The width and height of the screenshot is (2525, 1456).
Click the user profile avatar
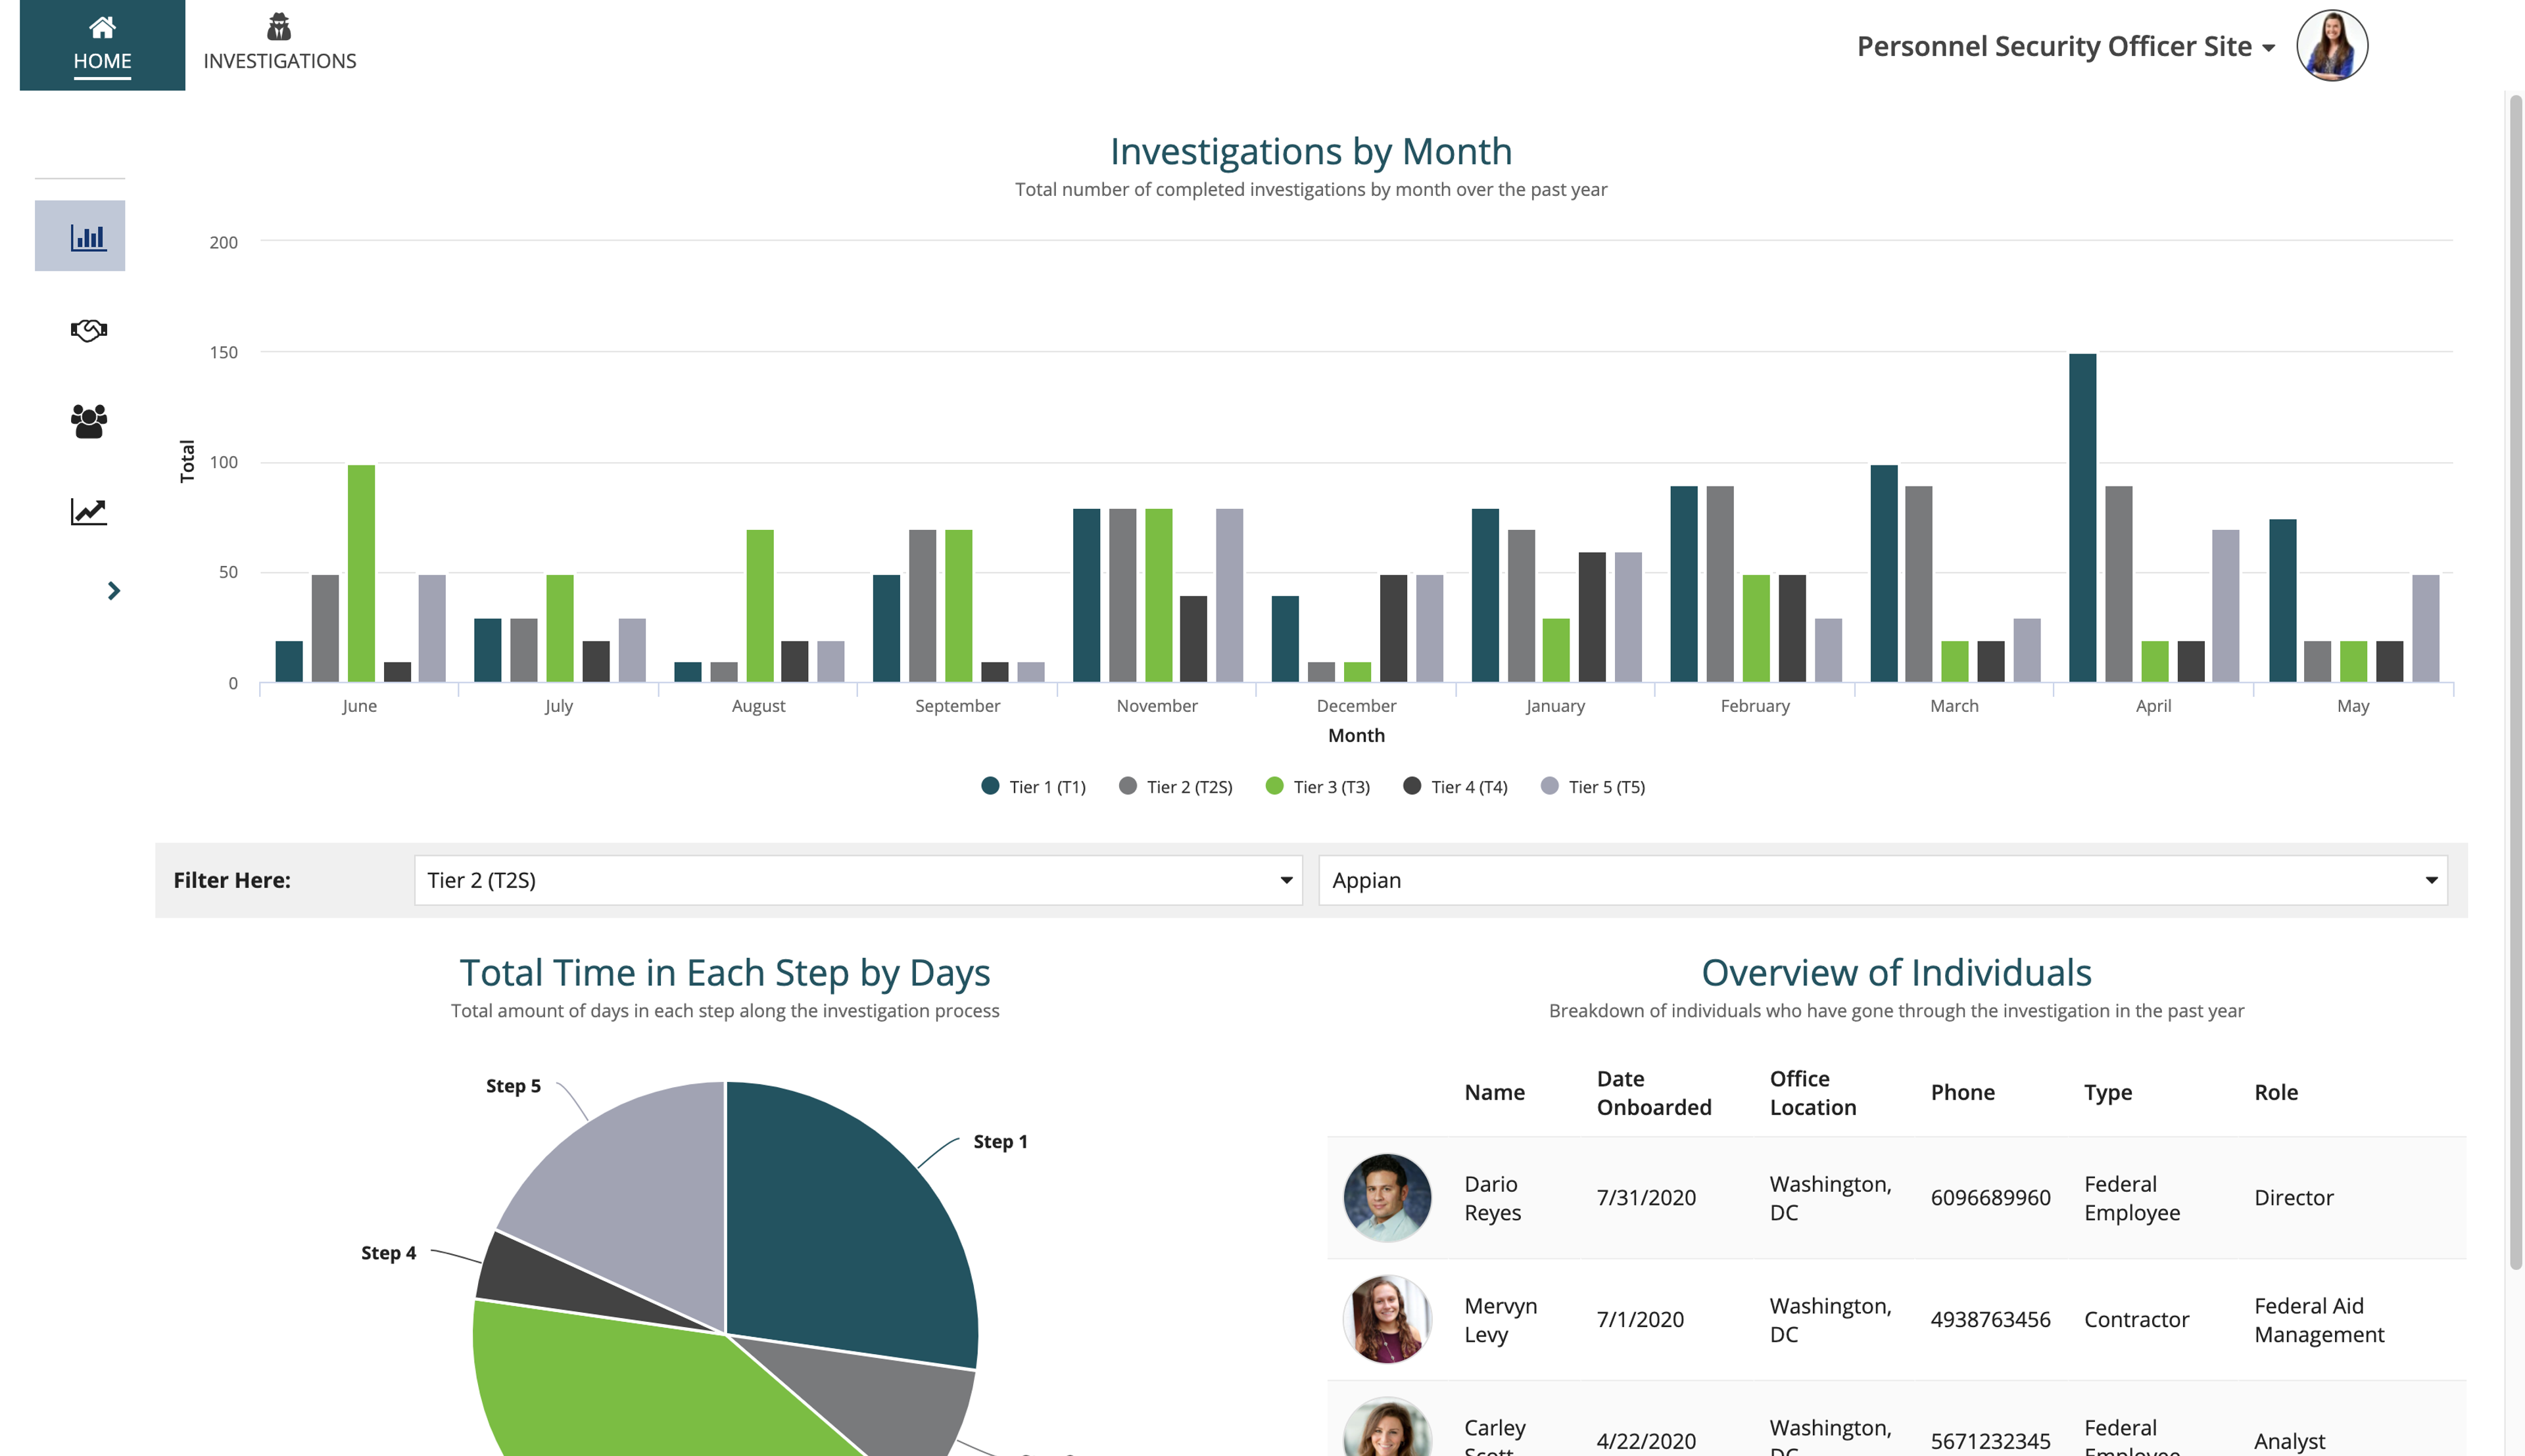coord(2331,46)
